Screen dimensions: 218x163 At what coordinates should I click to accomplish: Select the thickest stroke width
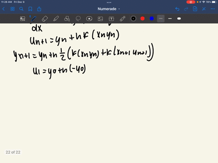click(x=179, y=19)
